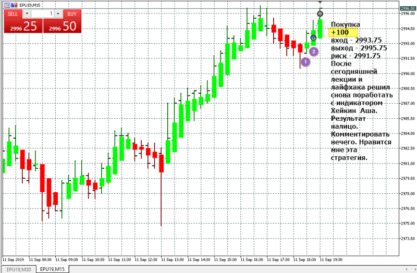
Task: Click the '11 Sep 12:30' time label
Action: 146,259
